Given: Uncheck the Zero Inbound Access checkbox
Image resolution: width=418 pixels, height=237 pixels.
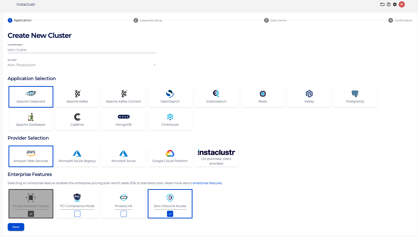Looking at the screenshot, I should tap(170, 214).
